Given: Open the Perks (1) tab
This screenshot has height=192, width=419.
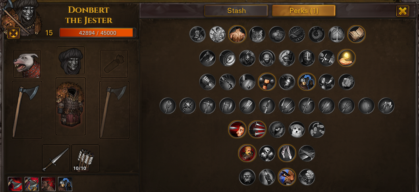Looking at the screenshot, I should (303, 11).
